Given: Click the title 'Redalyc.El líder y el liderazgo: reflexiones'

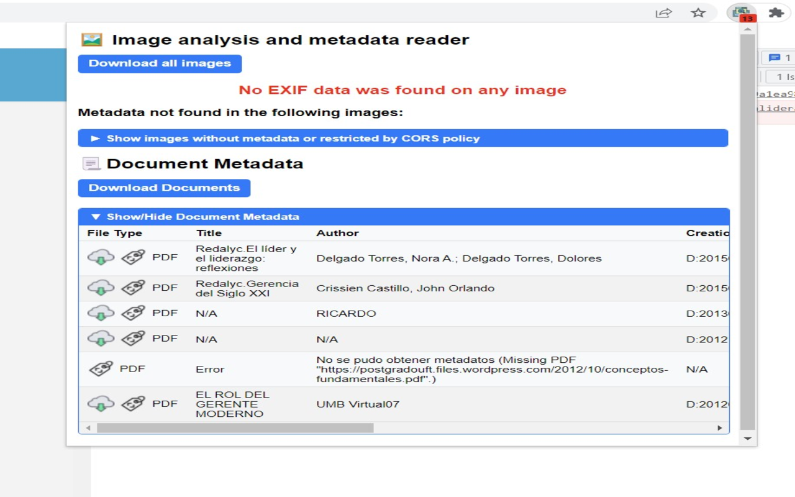Looking at the screenshot, I should 246,258.
